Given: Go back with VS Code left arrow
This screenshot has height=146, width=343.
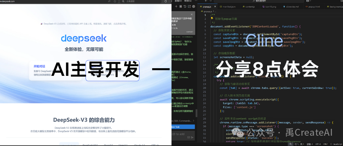Looking at the screenshot, I should [x=206, y=1].
